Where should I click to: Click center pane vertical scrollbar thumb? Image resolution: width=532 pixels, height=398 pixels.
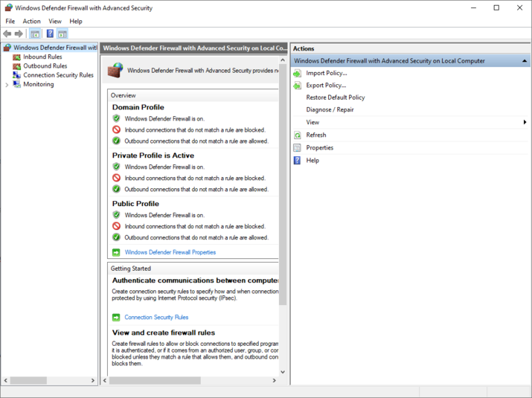283,185
